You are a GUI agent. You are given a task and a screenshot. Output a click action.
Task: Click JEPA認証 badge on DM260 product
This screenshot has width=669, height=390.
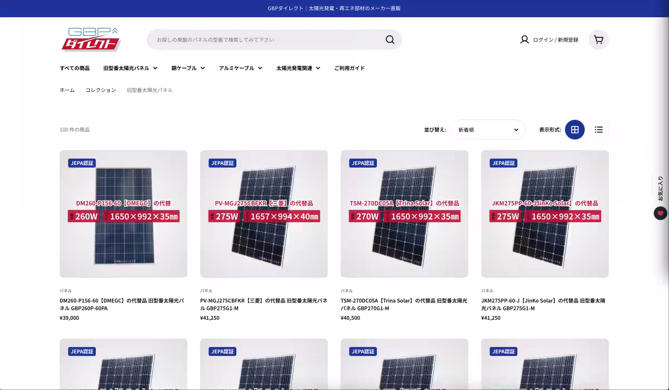(83, 163)
